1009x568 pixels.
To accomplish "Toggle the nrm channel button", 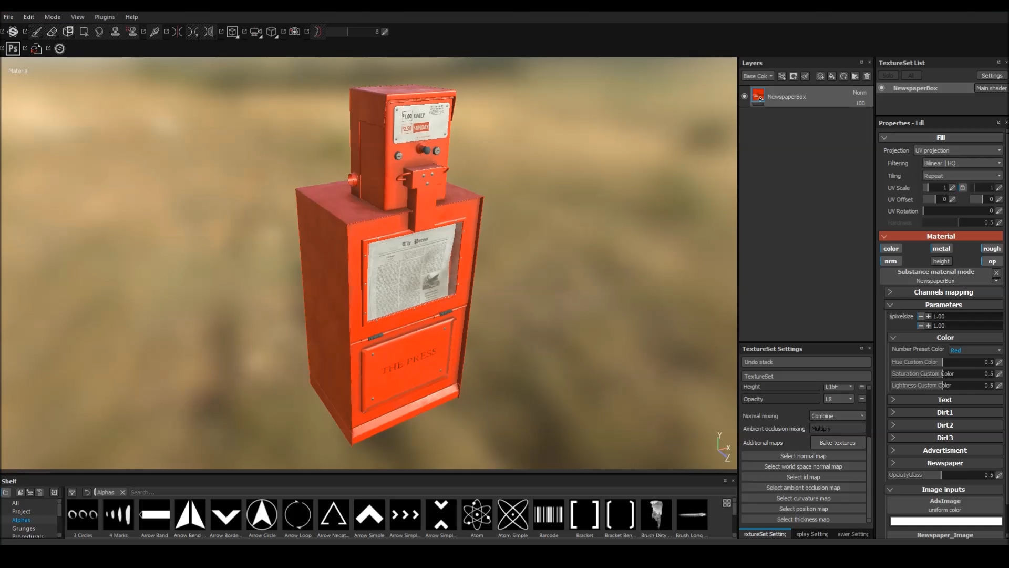I will pos(891,261).
